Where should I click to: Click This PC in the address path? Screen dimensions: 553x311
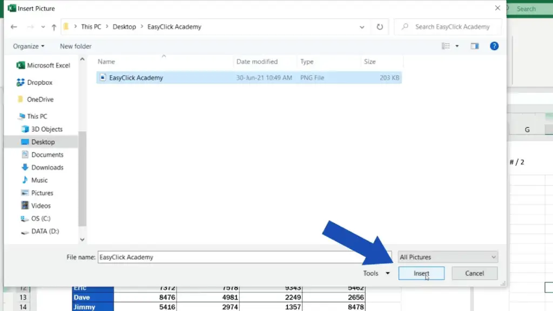(x=91, y=27)
